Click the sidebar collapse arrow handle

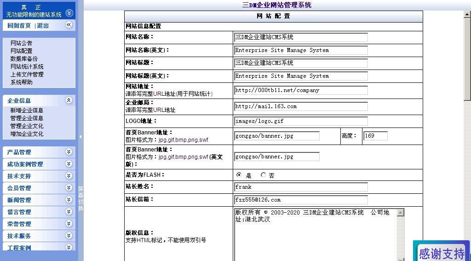pyautogui.click(x=80, y=137)
